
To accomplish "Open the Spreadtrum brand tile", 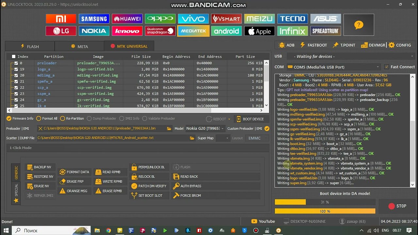I will tap(326, 31).
